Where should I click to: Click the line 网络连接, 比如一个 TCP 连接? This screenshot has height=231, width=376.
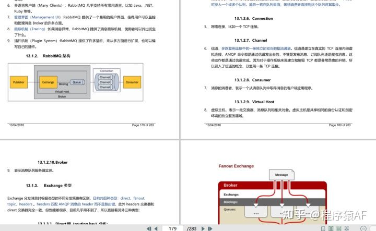[235, 27]
